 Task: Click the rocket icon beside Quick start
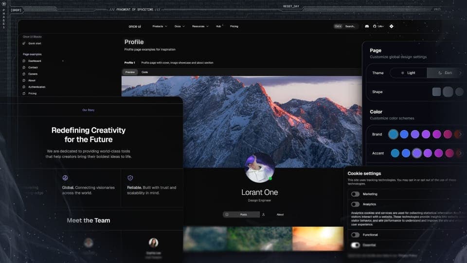[24, 43]
